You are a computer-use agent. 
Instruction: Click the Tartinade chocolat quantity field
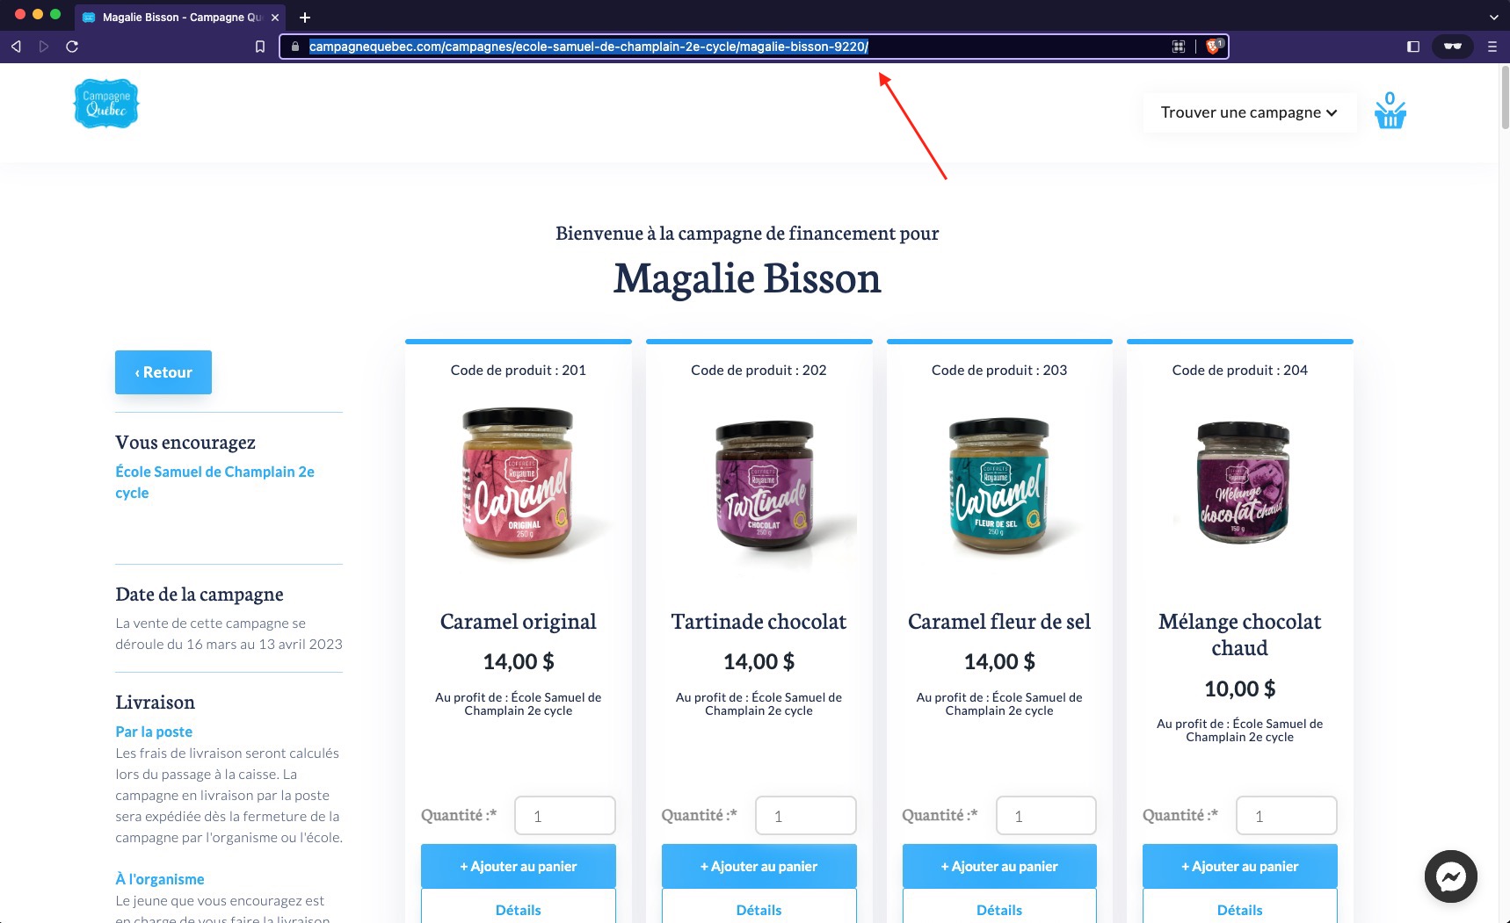pos(805,816)
